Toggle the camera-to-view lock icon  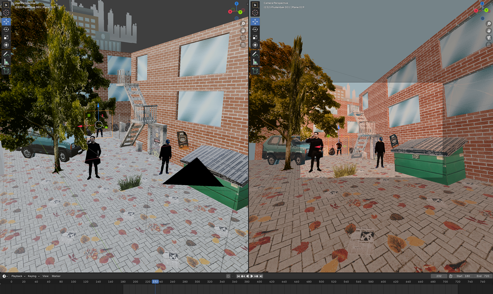489,45
